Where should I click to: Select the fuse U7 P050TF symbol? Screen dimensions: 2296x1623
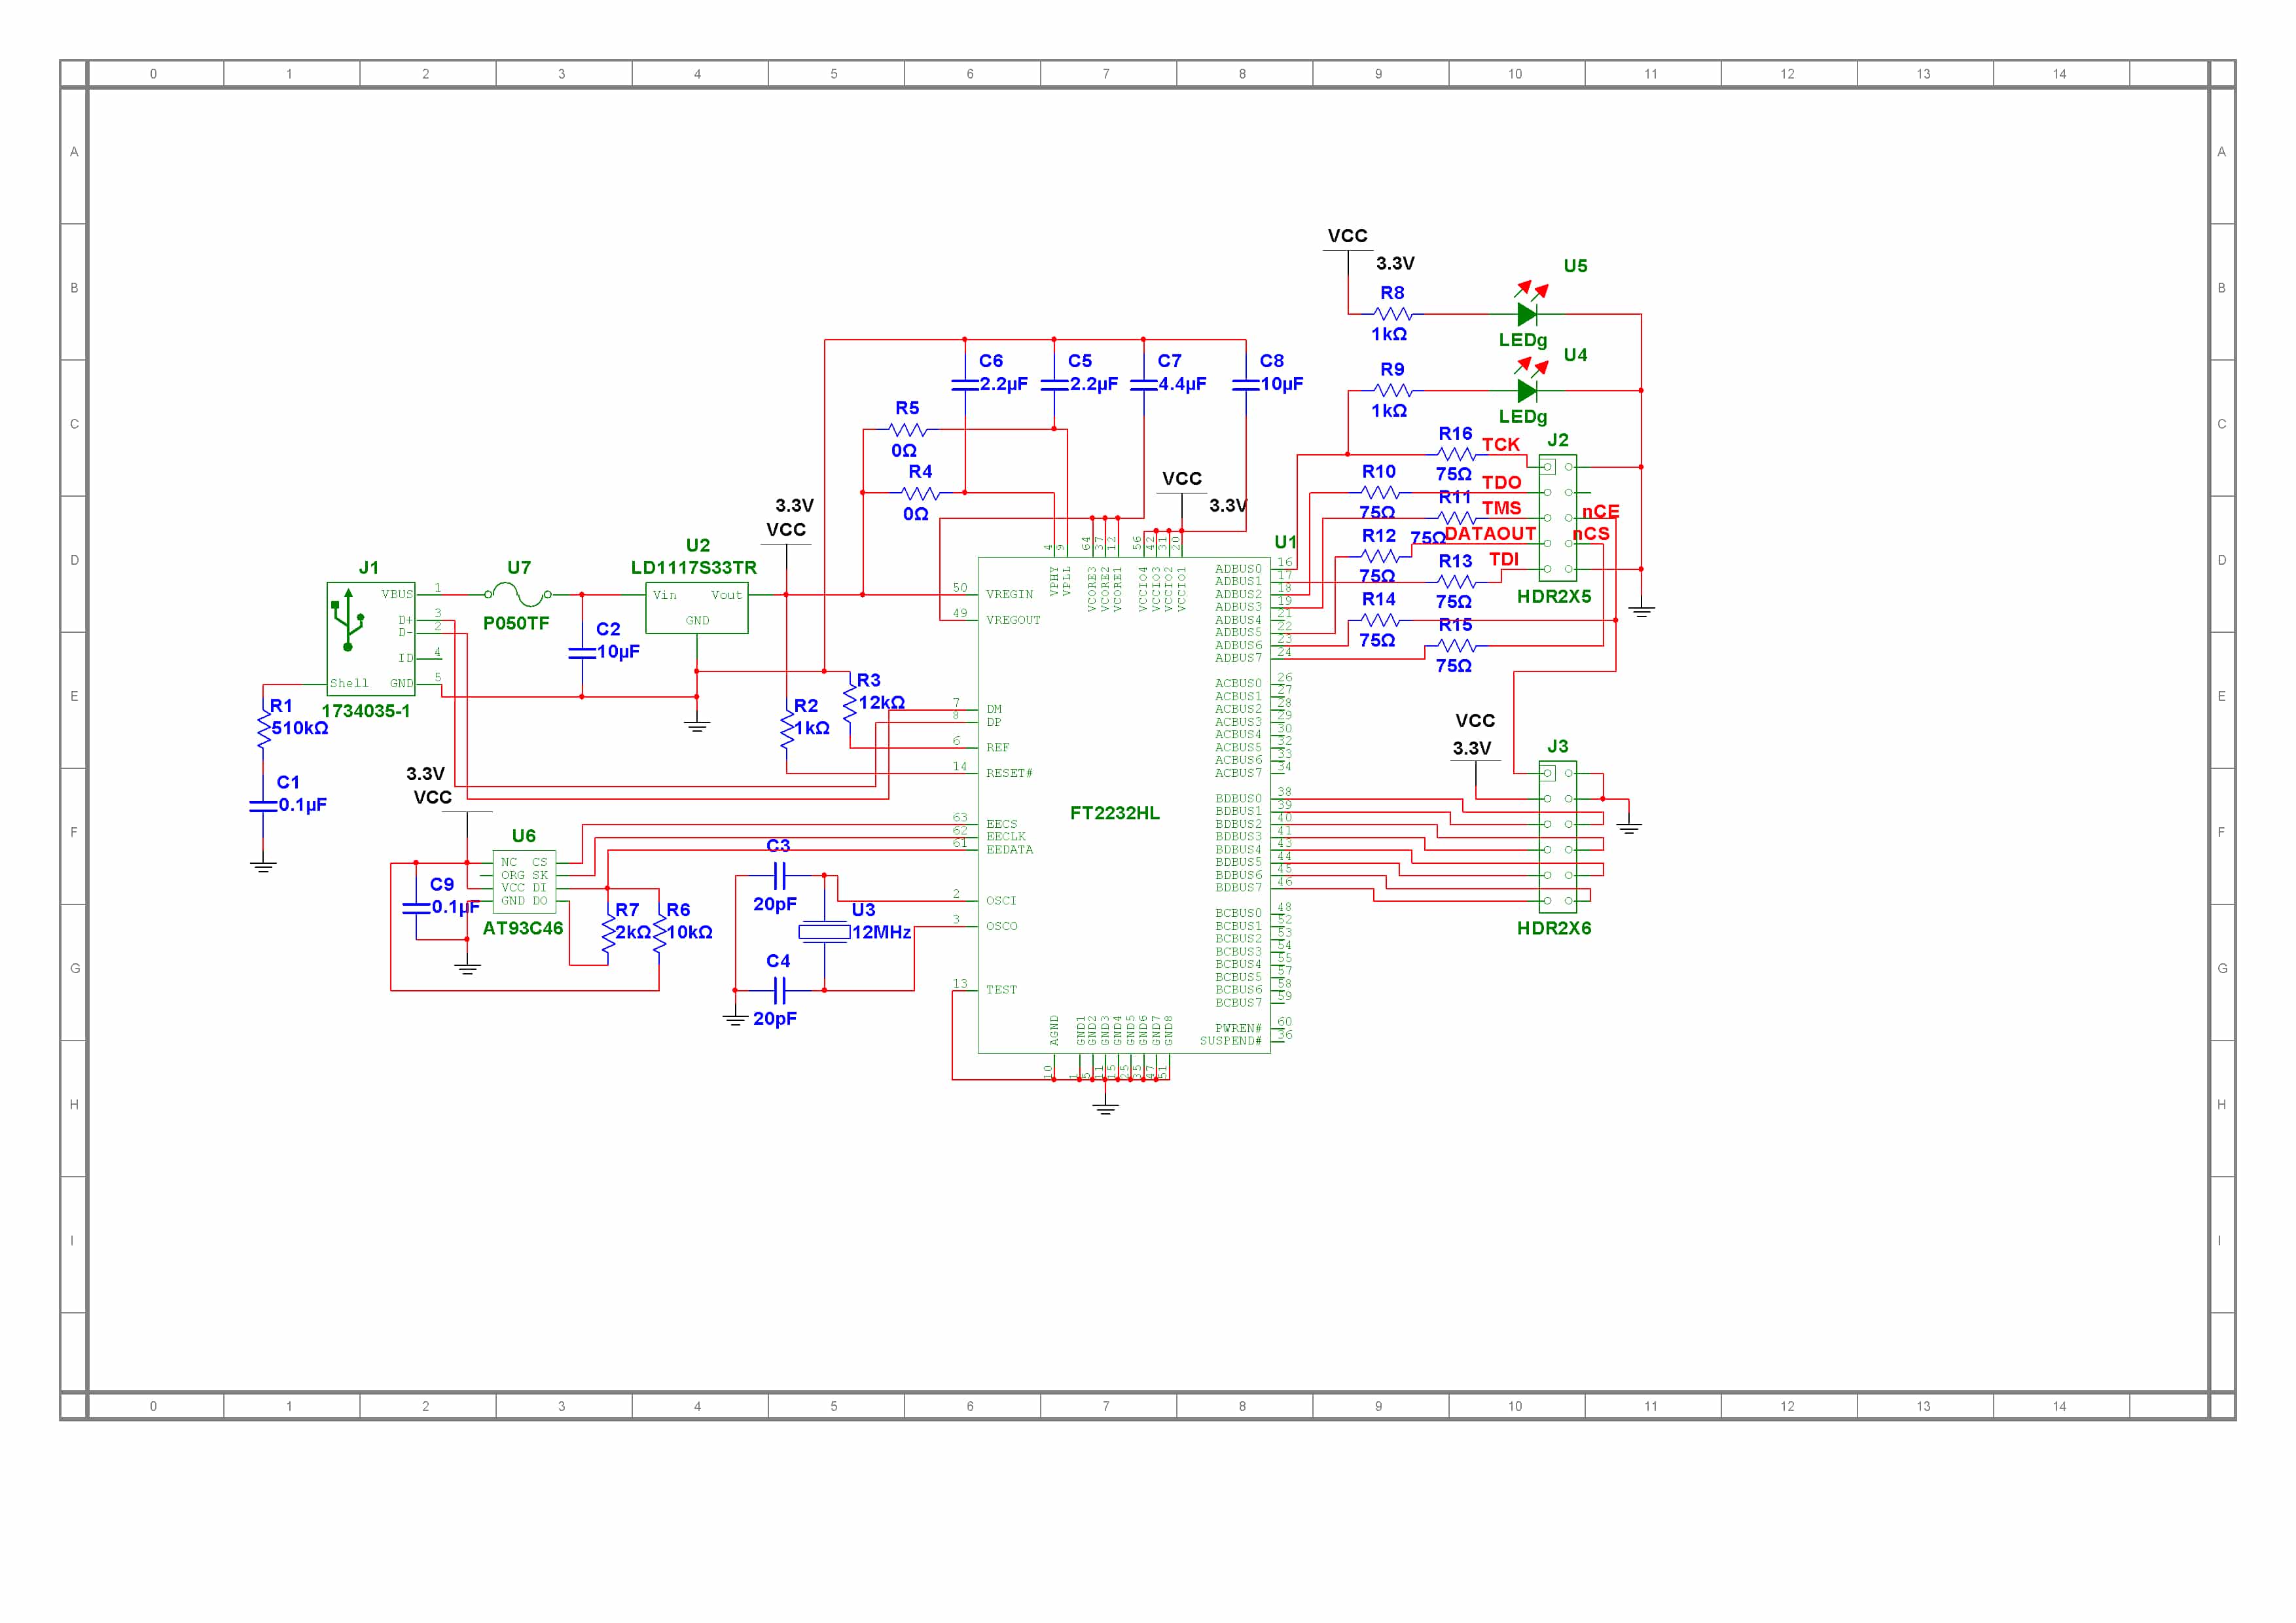[518, 595]
